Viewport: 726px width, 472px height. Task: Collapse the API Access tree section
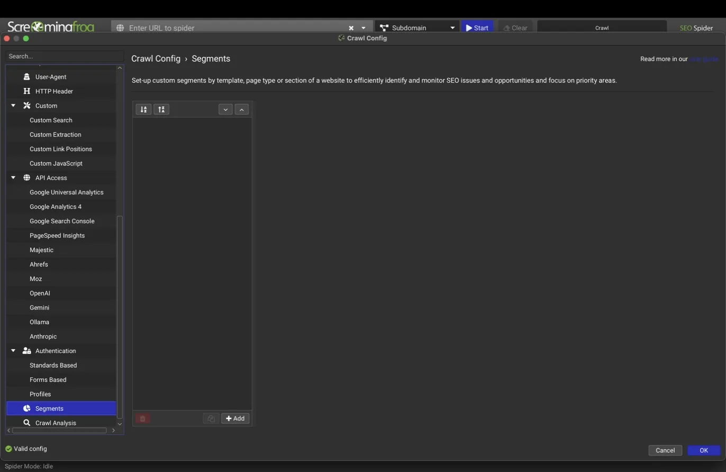pyautogui.click(x=13, y=177)
